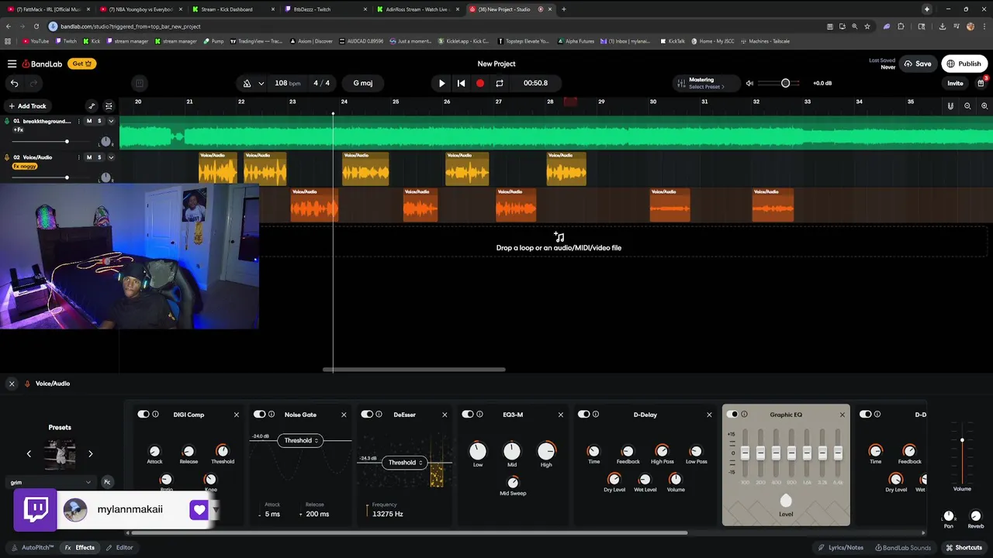
Task: Click the +Fx button on track 01
Action: coord(19,129)
